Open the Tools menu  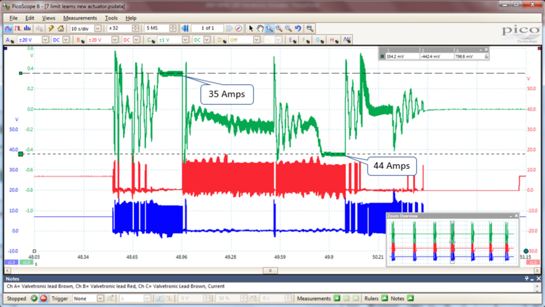pyautogui.click(x=111, y=18)
